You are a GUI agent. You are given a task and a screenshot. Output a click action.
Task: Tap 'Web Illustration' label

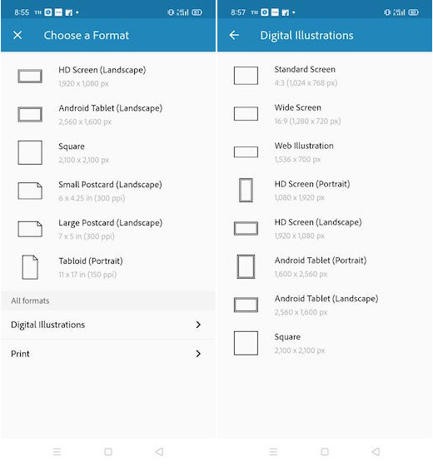tap(304, 146)
